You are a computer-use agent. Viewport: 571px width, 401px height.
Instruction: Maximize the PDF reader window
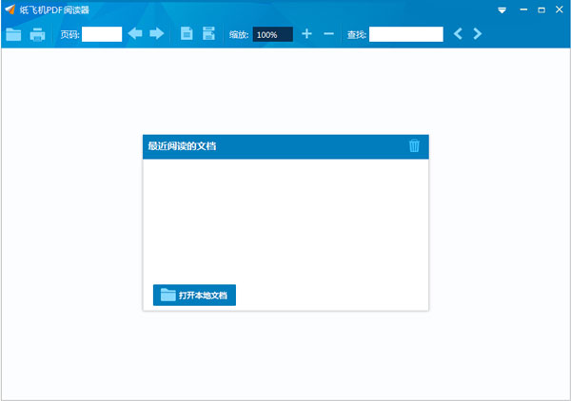click(x=541, y=10)
